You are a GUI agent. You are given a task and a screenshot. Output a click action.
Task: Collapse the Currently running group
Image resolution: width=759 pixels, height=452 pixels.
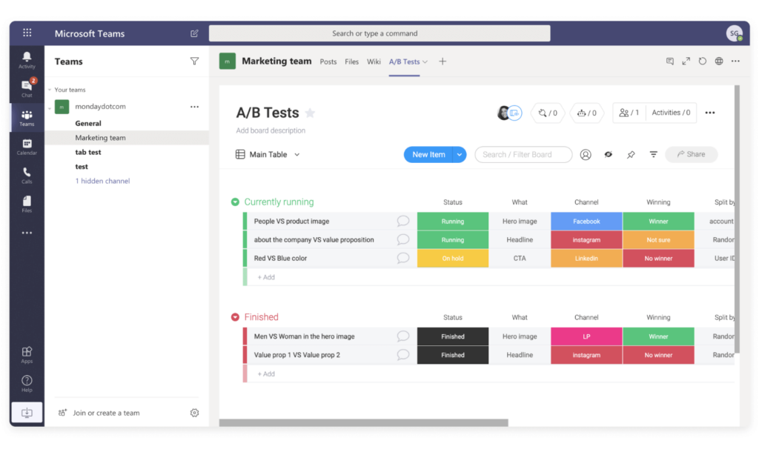235,202
